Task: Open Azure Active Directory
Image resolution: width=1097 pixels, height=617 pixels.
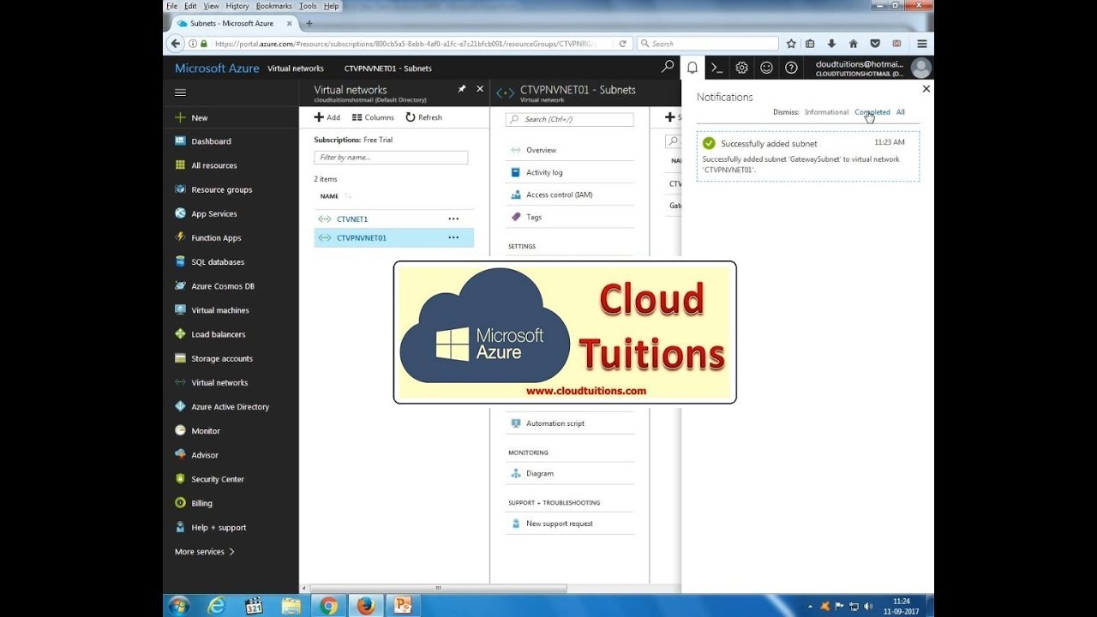Action: click(231, 406)
